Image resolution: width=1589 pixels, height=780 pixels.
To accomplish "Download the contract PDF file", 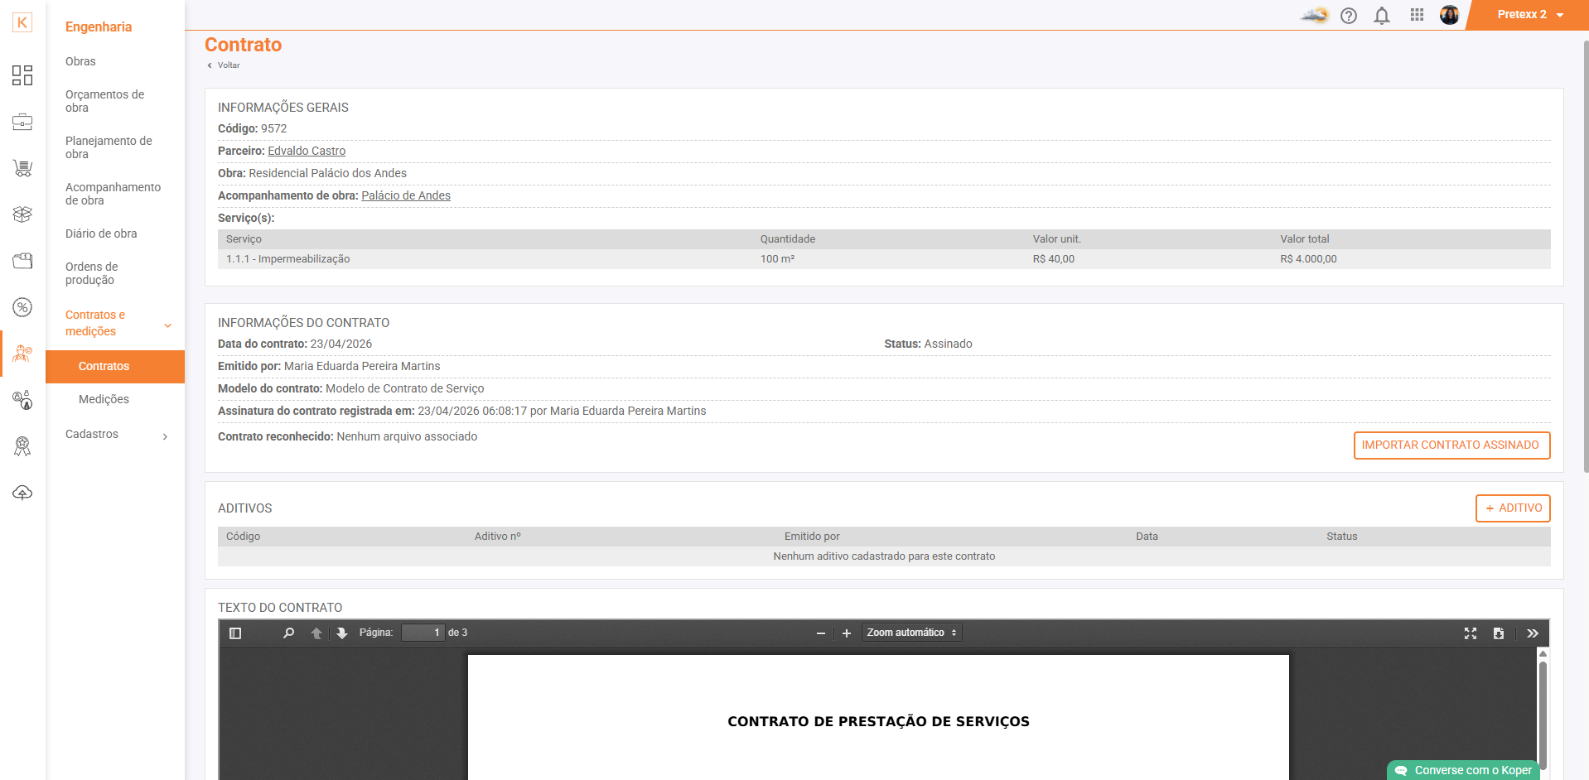I will click(1499, 633).
